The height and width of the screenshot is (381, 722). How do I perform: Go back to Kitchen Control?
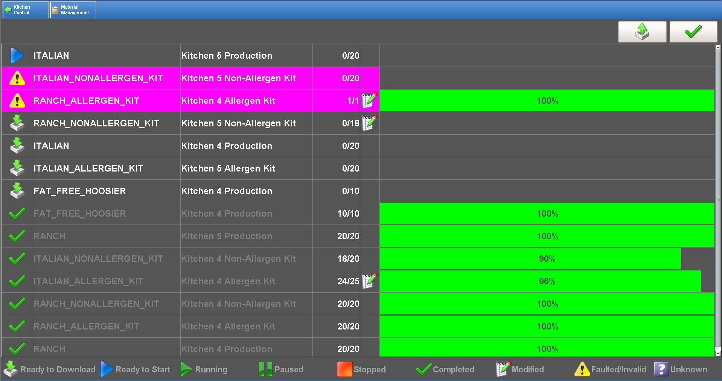[26, 10]
